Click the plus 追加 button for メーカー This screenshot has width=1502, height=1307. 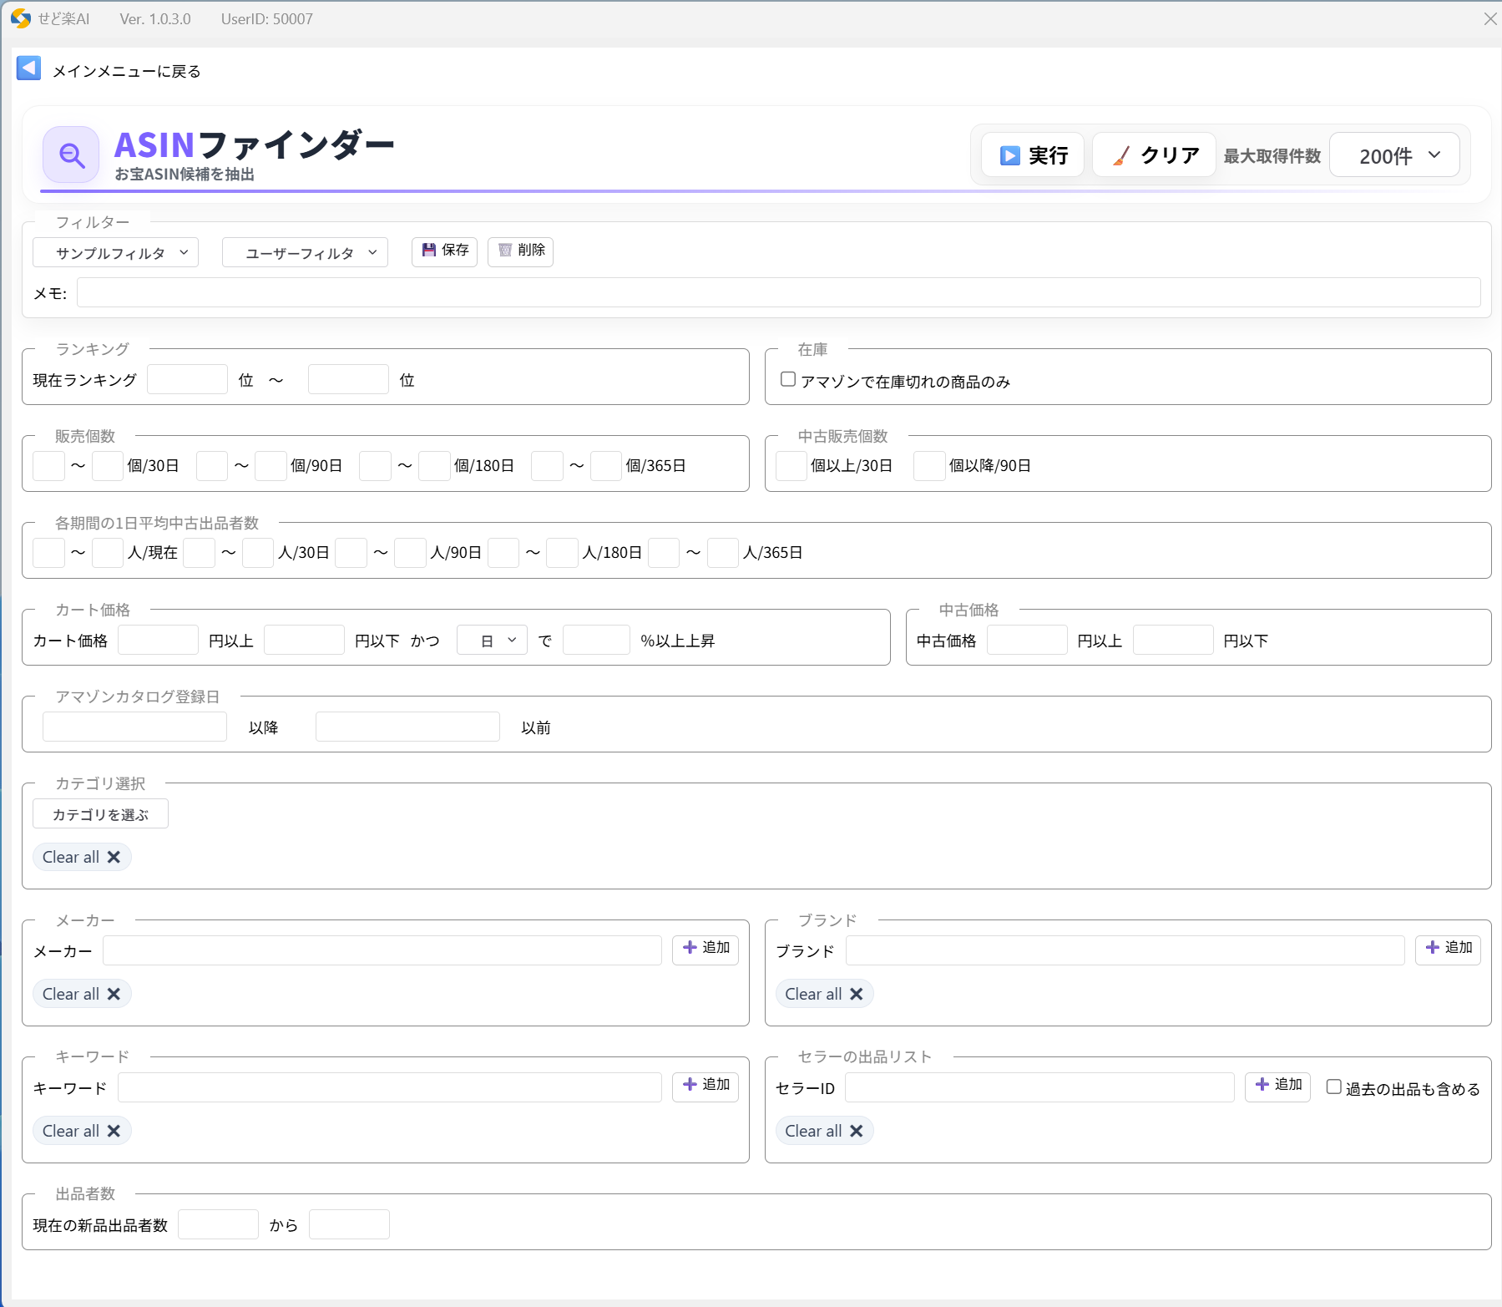click(705, 948)
